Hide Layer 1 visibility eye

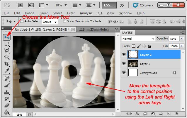(124, 63)
